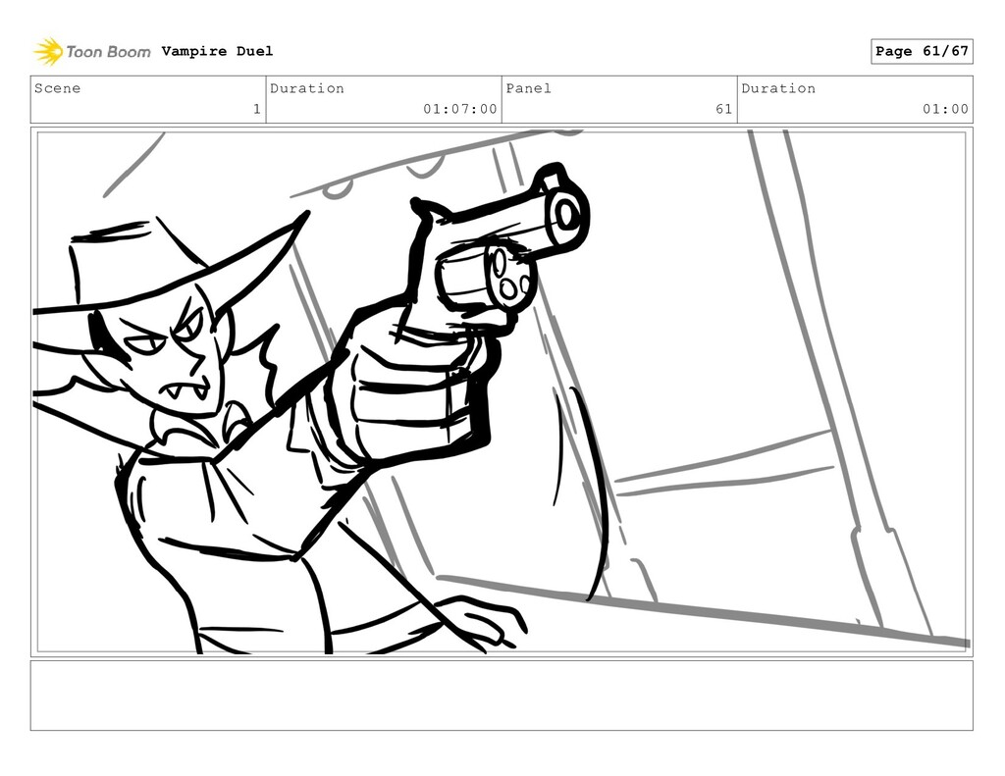The width and height of the screenshot is (1005, 776).
Task: Click the 'Panel' header label
Action: (x=529, y=88)
